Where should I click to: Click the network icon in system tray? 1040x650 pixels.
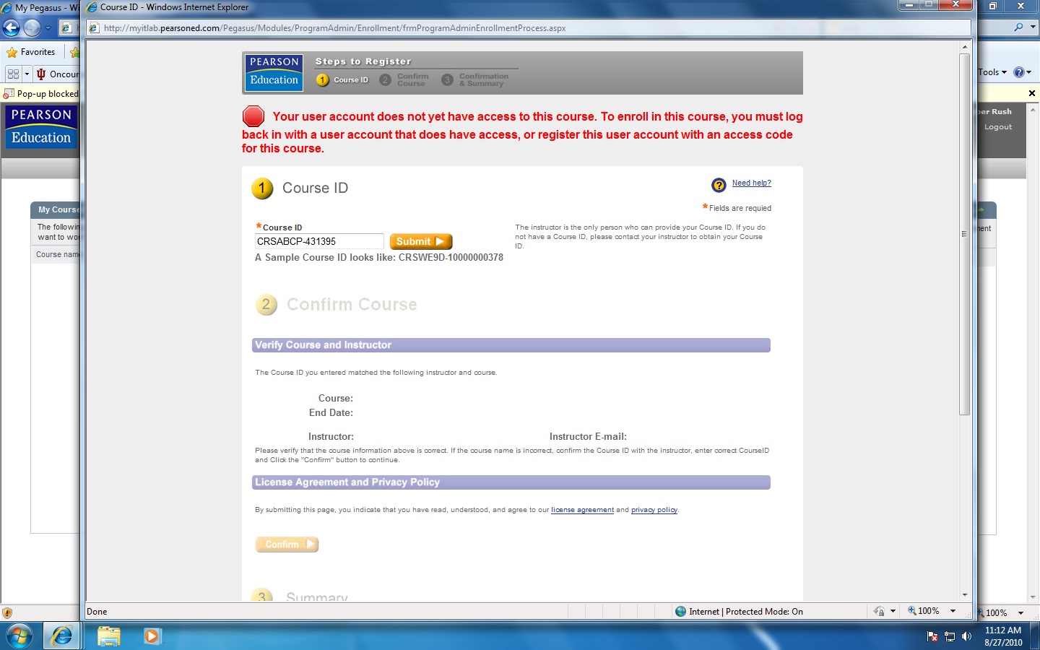click(x=949, y=636)
